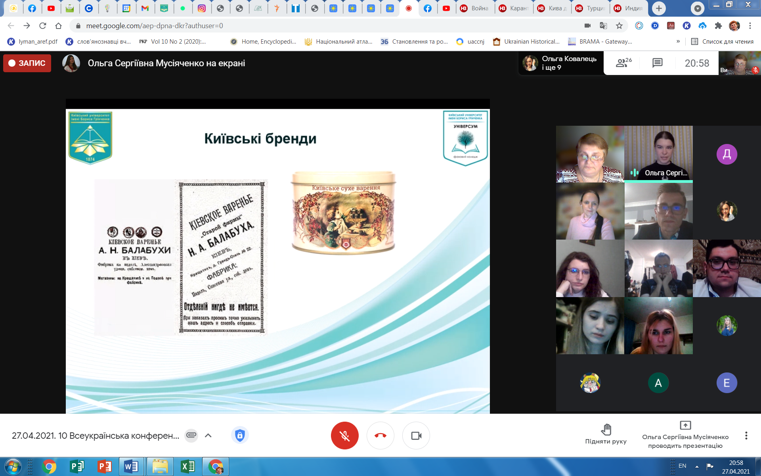Show participants list with 26 people
The height and width of the screenshot is (476, 761).
click(623, 63)
